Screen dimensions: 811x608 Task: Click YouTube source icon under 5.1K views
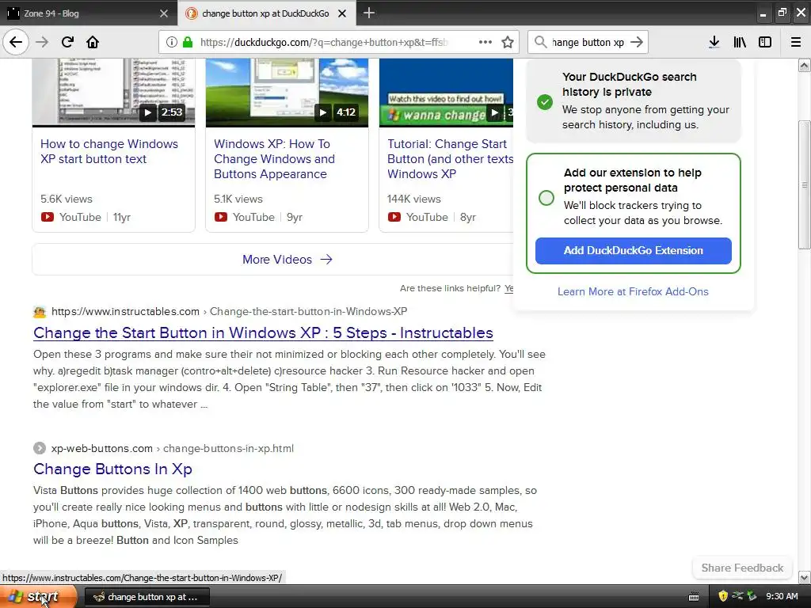tap(221, 217)
